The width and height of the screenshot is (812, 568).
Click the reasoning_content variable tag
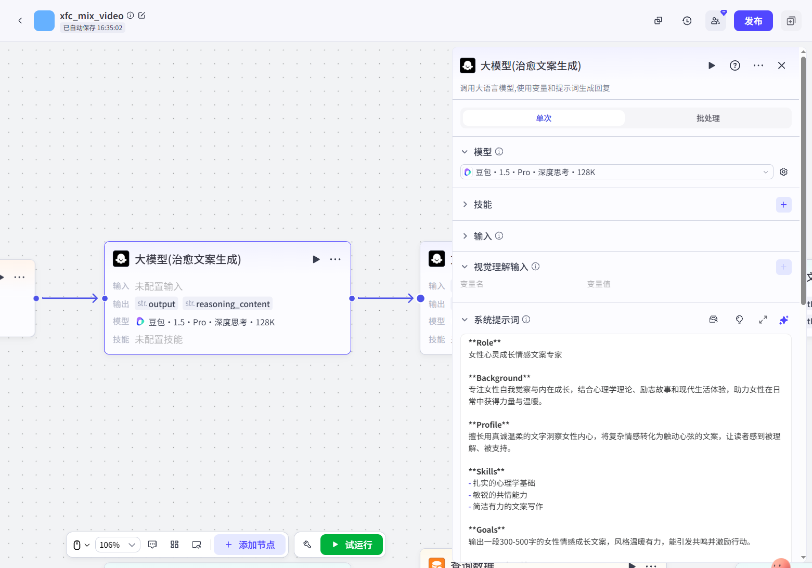tap(227, 304)
